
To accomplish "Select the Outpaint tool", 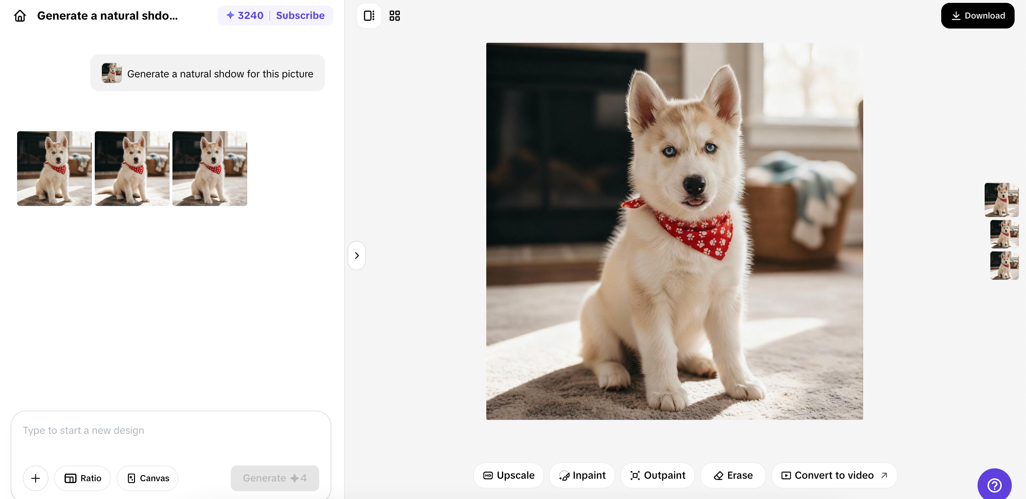I will pos(658,475).
